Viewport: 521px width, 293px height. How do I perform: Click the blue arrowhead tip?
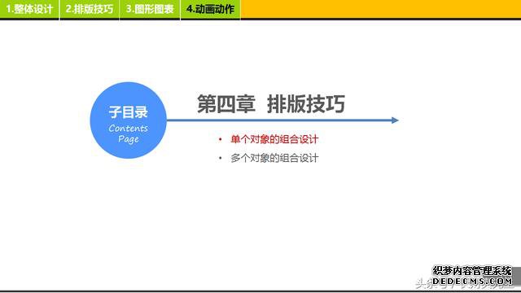pos(395,120)
